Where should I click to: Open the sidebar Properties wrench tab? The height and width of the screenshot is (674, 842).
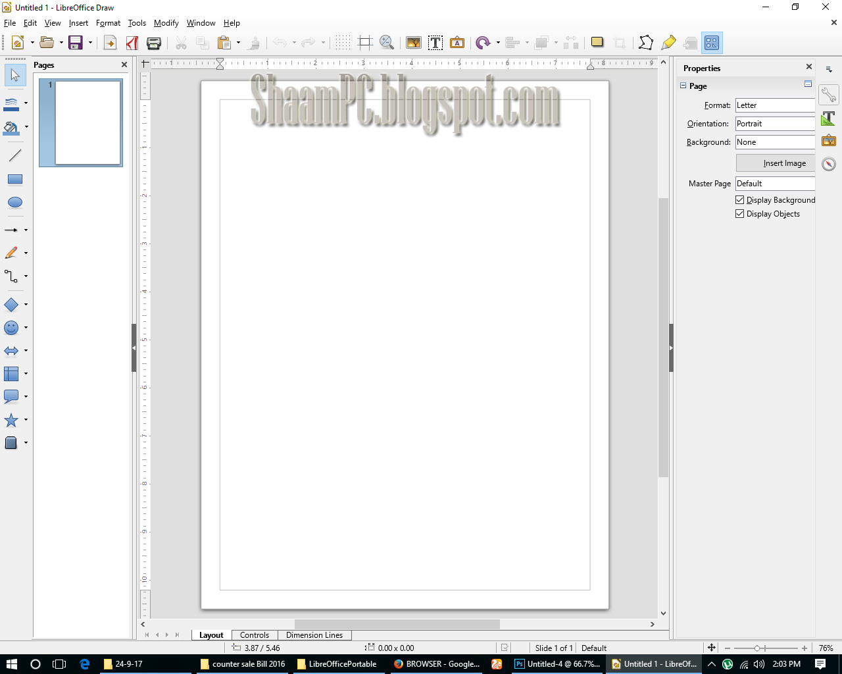[x=829, y=95]
